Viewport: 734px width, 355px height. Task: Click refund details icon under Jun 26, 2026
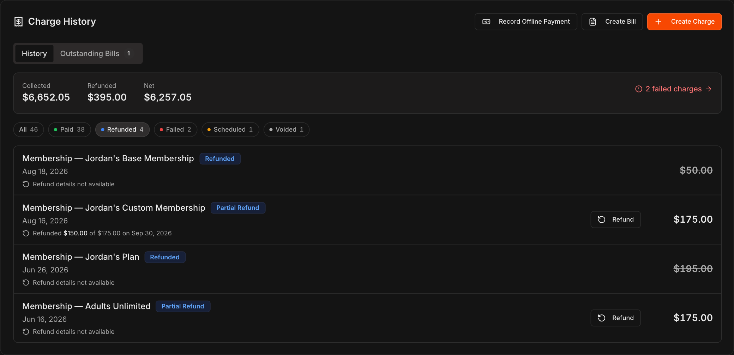[26, 283]
